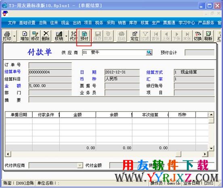Click the 银行账号 input field
Viewport: 223px width, 188px height.
(x=194, y=86)
